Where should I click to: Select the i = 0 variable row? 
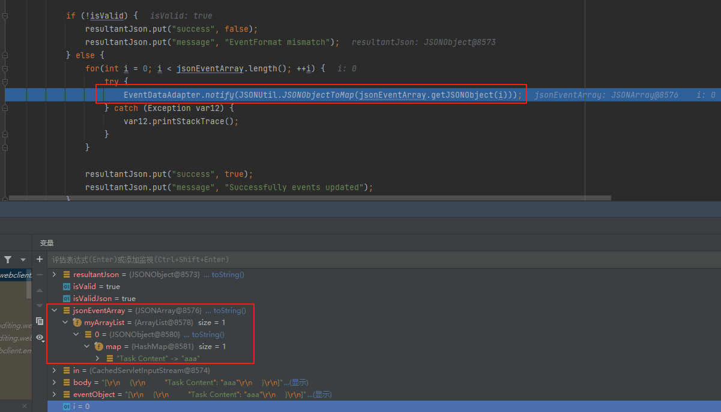pos(384,407)
